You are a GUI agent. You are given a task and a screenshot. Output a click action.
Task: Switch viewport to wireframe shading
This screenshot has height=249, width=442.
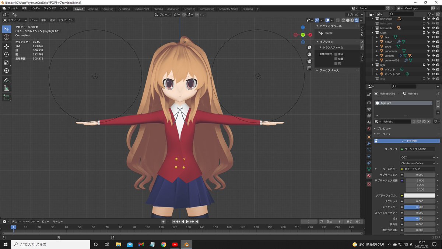(x=343, y=20)
